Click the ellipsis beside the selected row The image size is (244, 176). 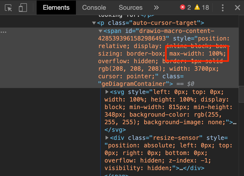coord(4,32)
